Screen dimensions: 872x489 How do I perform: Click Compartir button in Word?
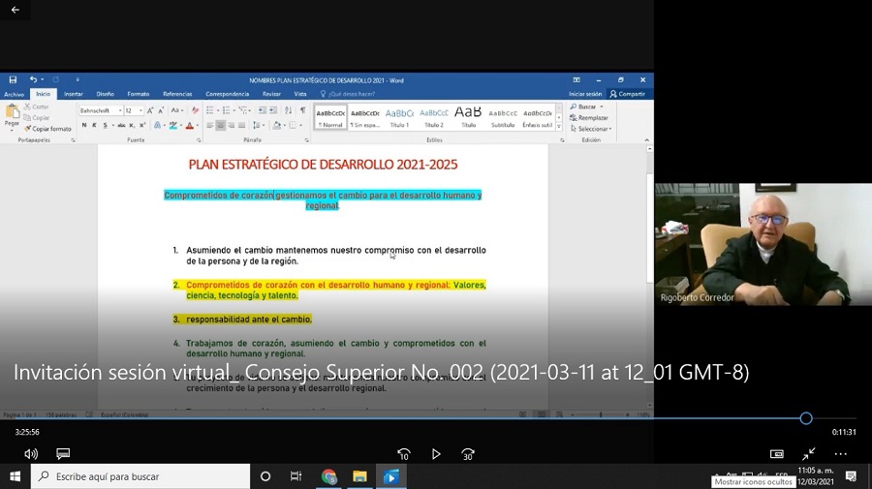(x=627, y=94)
